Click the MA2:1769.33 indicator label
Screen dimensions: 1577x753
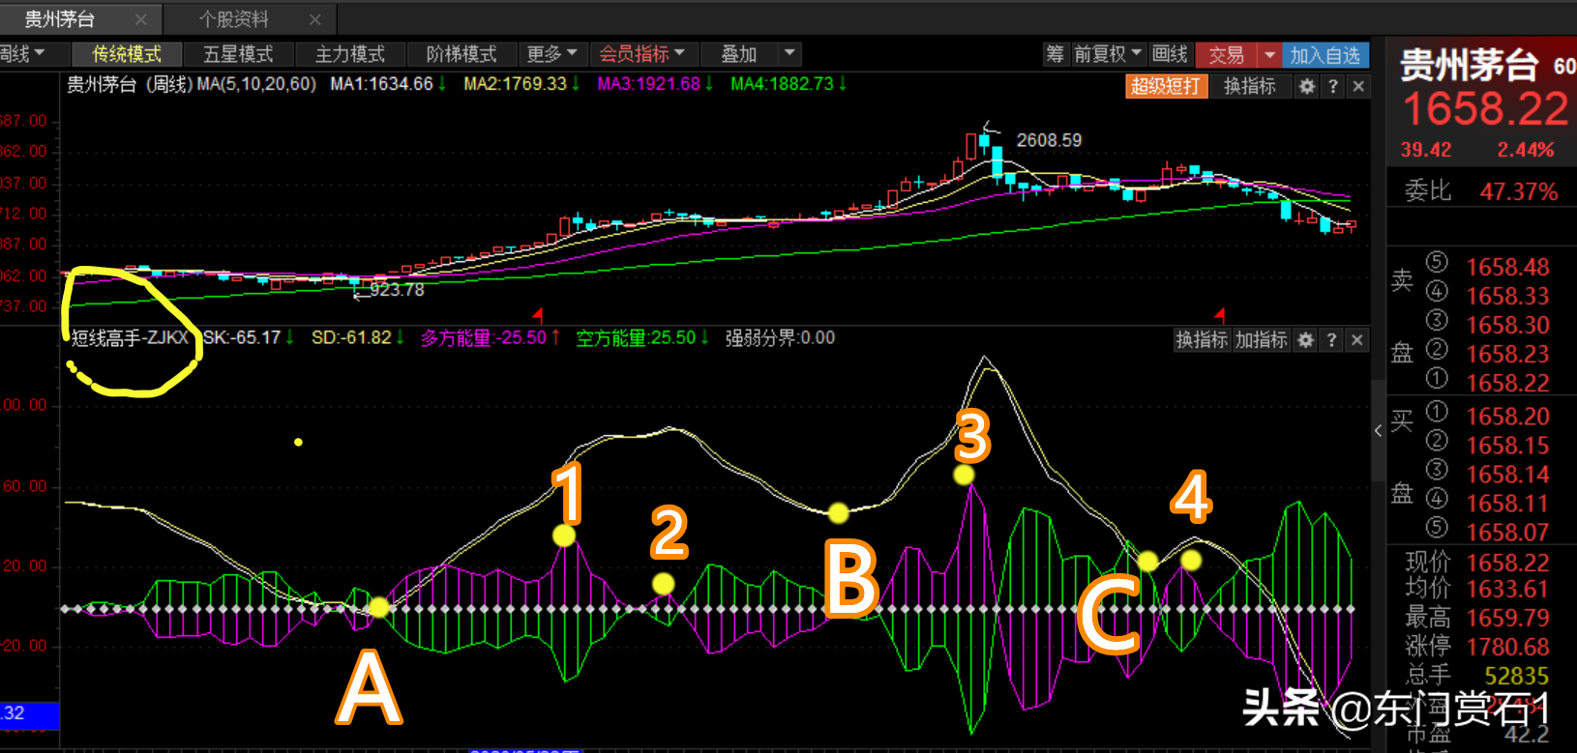click(x=515, y=84)
